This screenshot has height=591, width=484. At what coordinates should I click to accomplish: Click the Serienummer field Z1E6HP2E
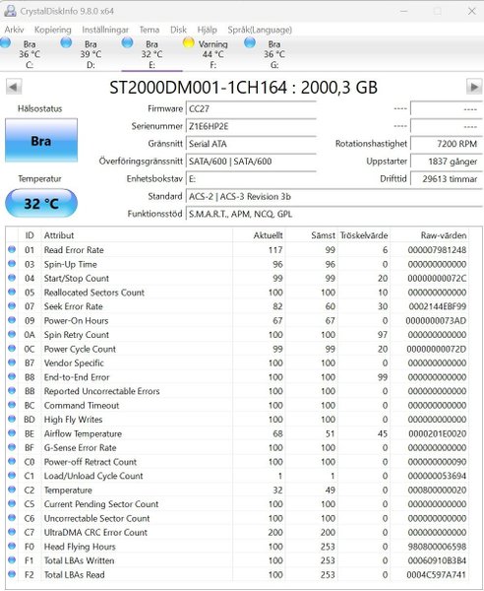[251, 126]
